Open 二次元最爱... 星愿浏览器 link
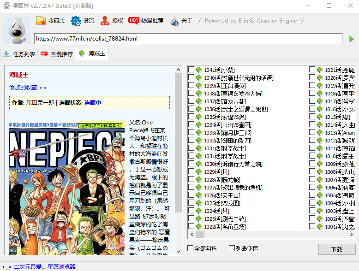The height and width of the screenshot is (271, 359). [x=44, y=267]
